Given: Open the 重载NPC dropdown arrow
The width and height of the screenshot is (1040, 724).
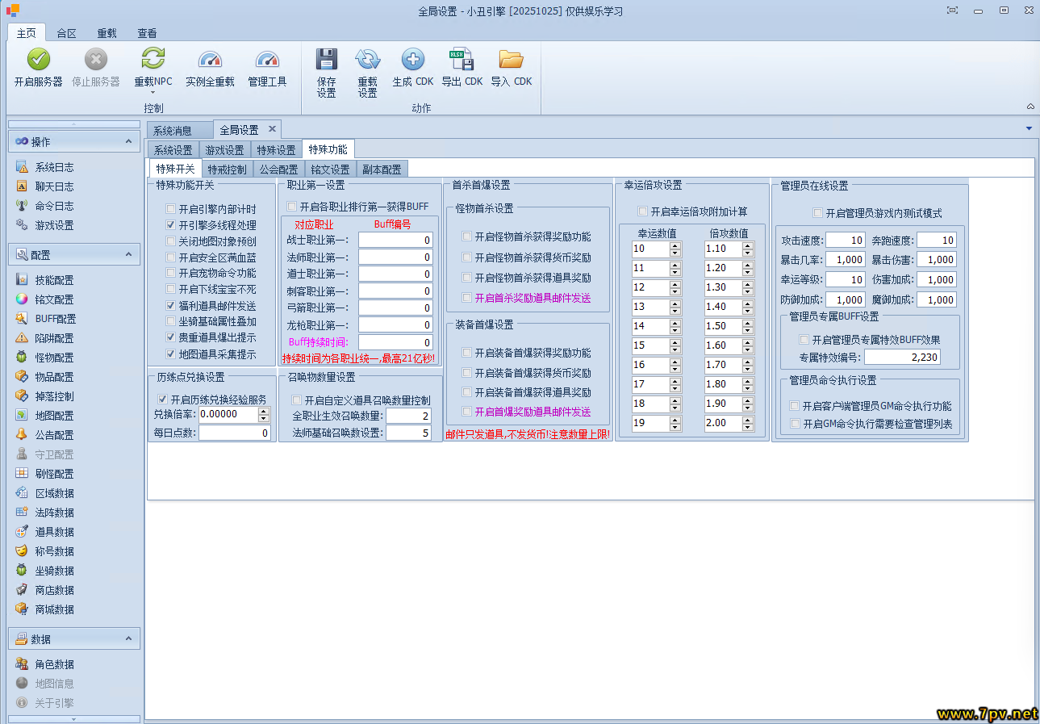Looking at the screenshot, I should coord(152,93).
